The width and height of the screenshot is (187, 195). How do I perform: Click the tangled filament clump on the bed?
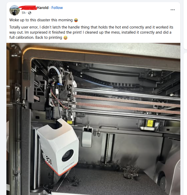coord(130,172)
